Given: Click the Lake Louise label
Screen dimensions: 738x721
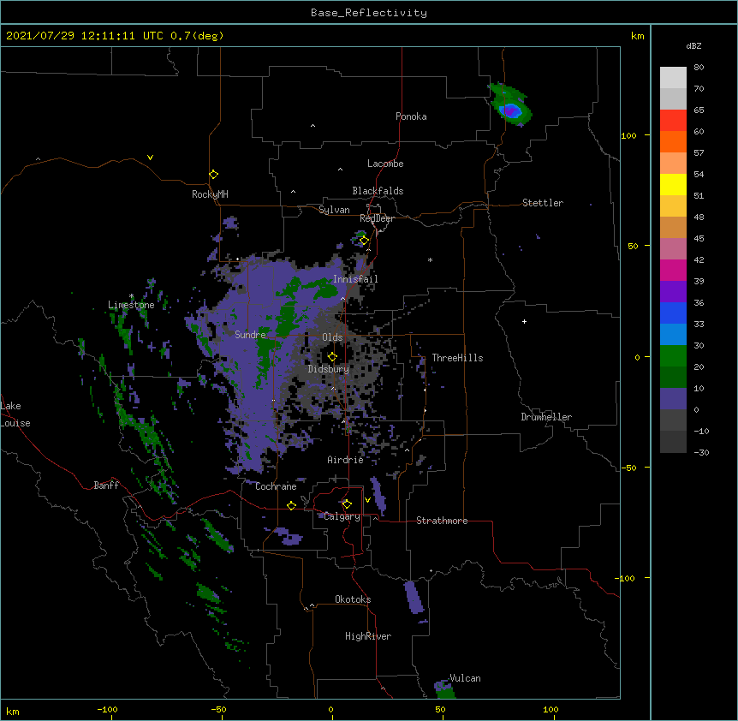Looking at the screenshot, I should click(15, 414).
